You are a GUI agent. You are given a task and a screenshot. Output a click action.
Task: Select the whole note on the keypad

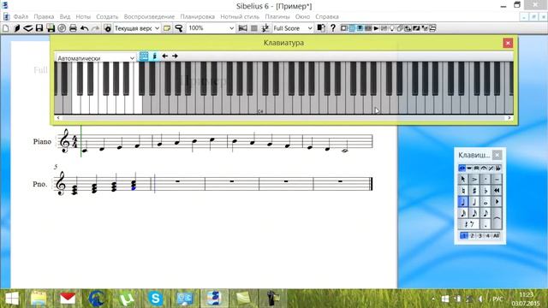point(485,202)
